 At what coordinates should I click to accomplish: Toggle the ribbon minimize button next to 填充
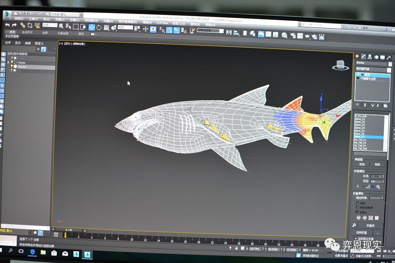pos(94,34)
